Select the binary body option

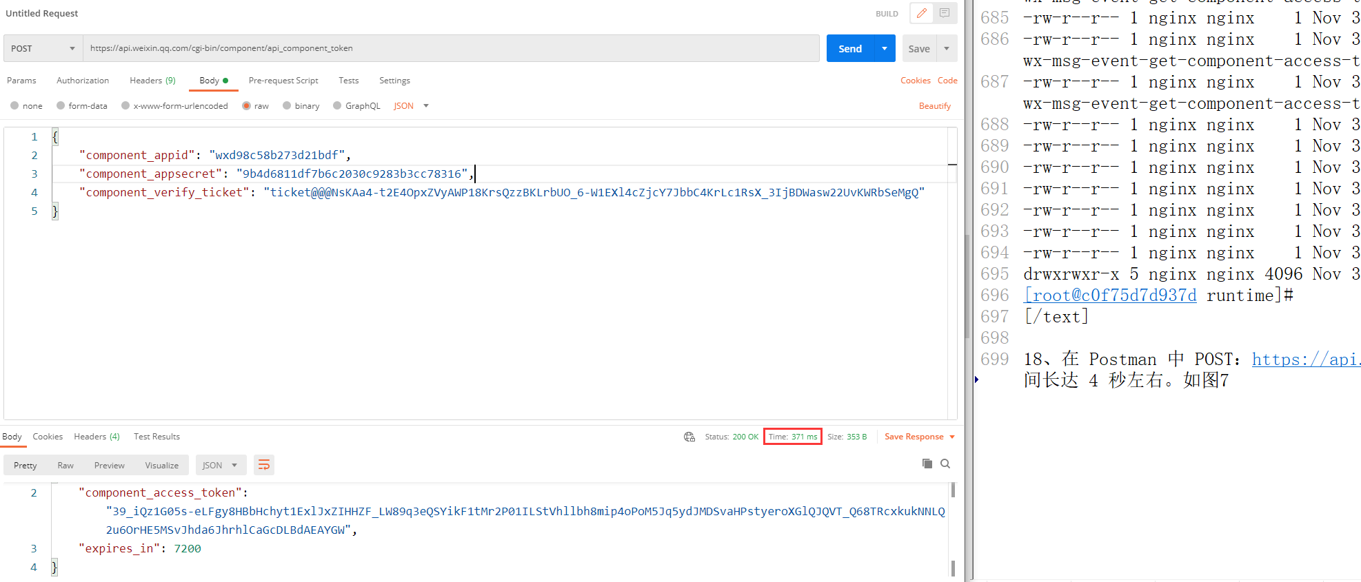click(x=287, y=105)
